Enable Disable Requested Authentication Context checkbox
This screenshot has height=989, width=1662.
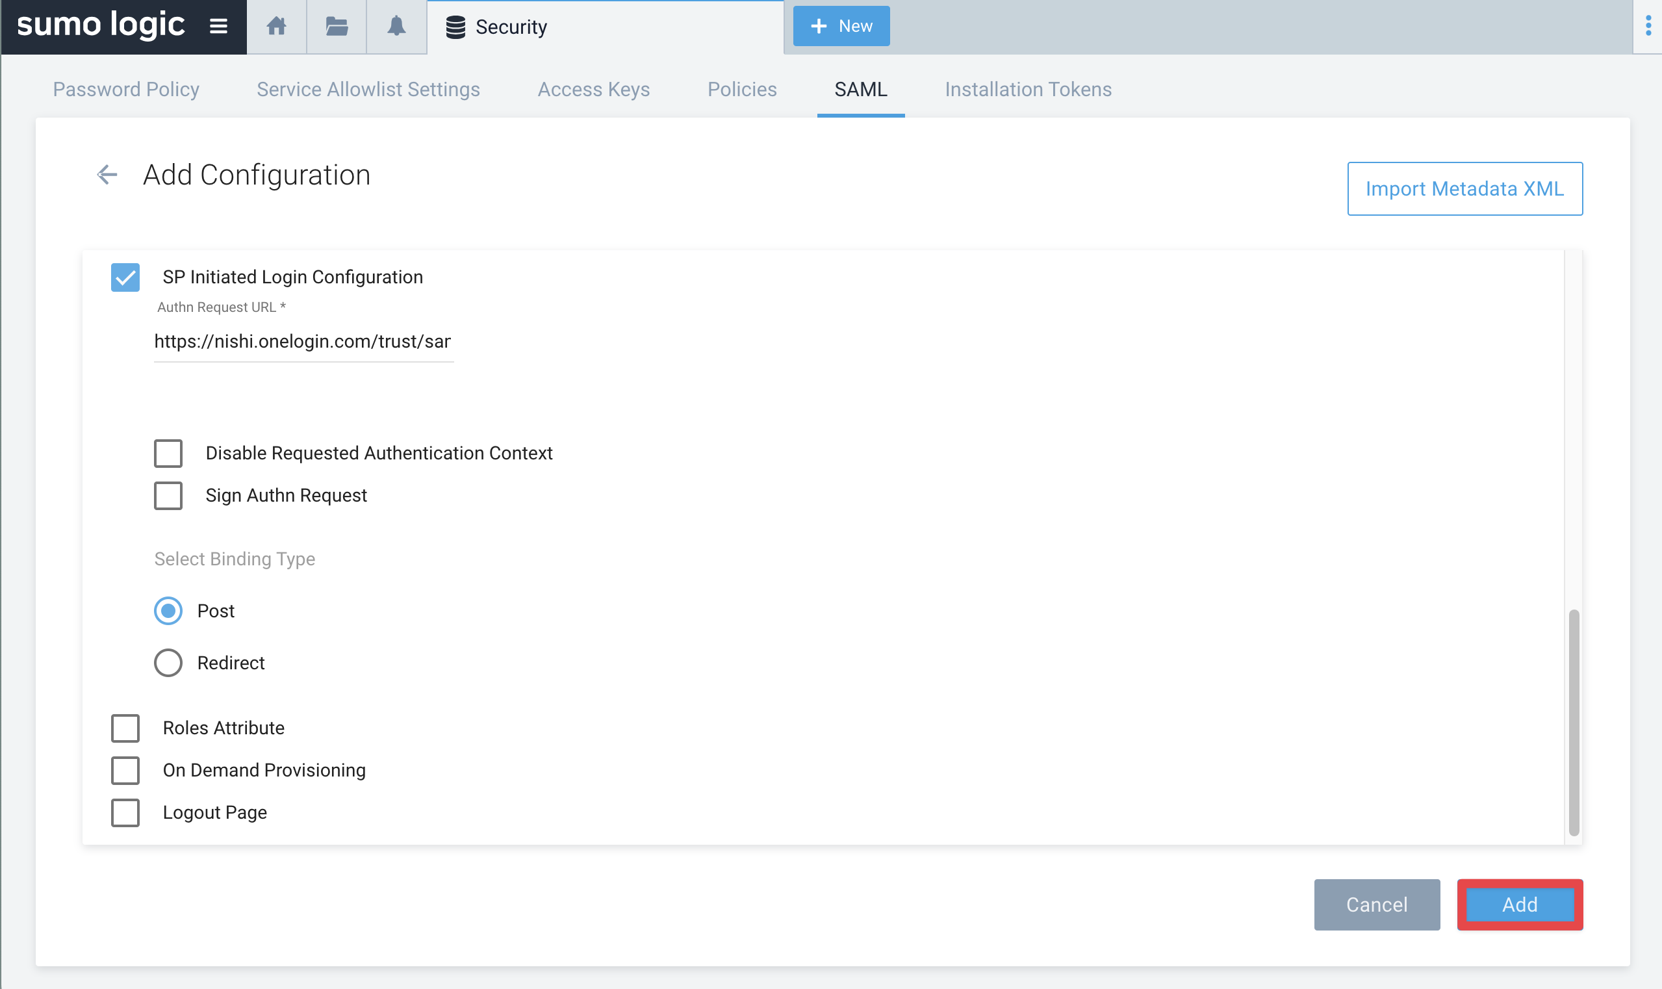(x=168, y=453)
